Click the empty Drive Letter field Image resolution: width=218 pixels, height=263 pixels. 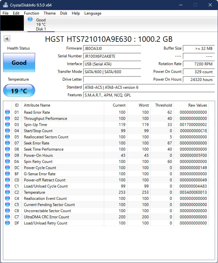[112, 79]
